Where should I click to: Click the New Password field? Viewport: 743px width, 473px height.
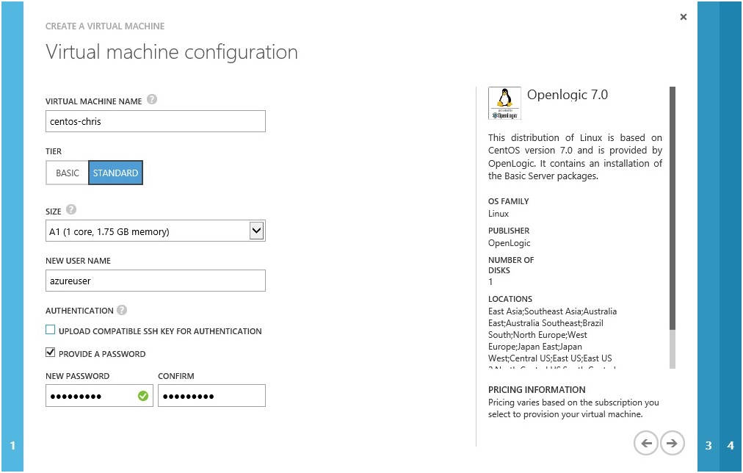[100, 396]
